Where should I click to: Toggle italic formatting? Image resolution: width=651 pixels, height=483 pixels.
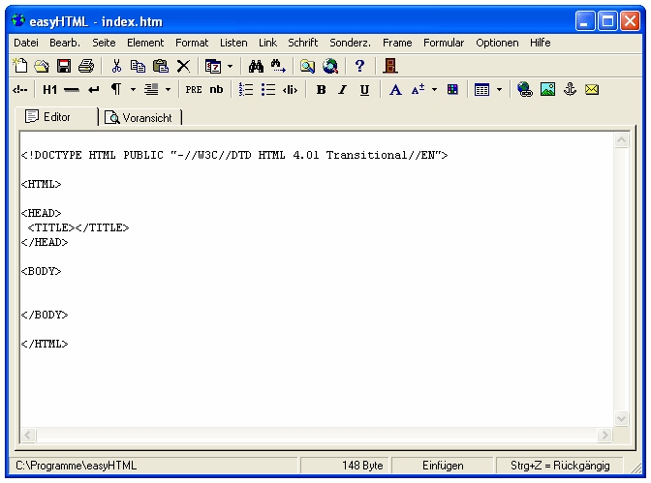point(342,90)
